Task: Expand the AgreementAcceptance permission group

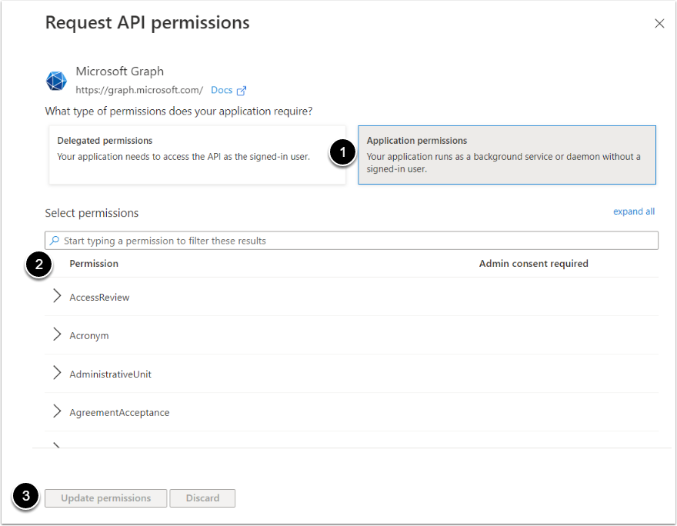Action: point(57,412)
